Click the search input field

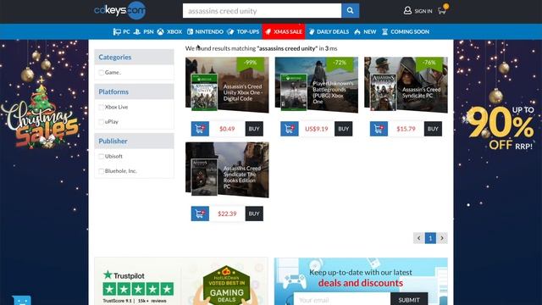[x=262, y=11]
